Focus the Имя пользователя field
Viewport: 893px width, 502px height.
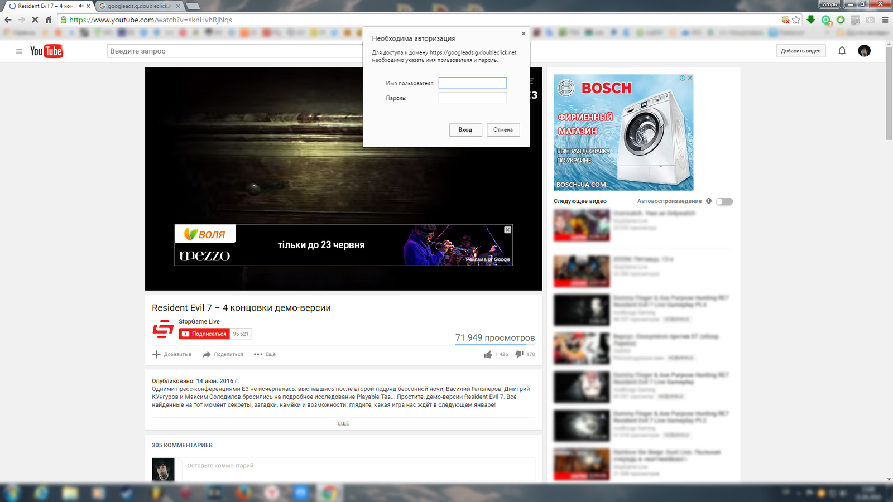point(473,83)
